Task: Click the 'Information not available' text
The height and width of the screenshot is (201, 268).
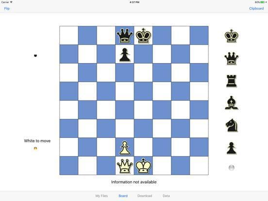Action: pyautogui.click(x=134, y=182)
